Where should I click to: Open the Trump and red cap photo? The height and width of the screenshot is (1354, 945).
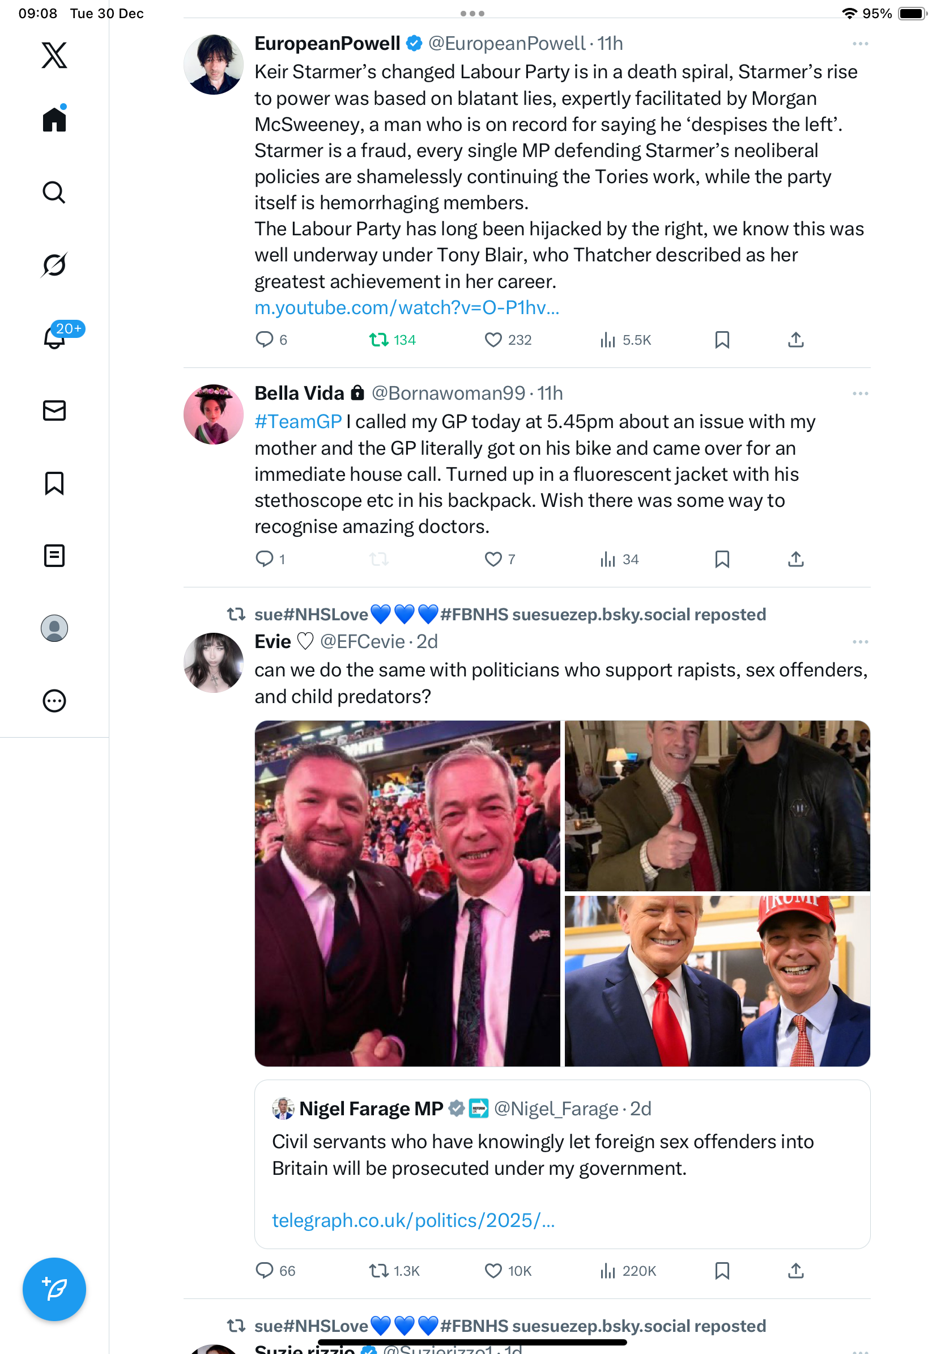tap(717, 981)
